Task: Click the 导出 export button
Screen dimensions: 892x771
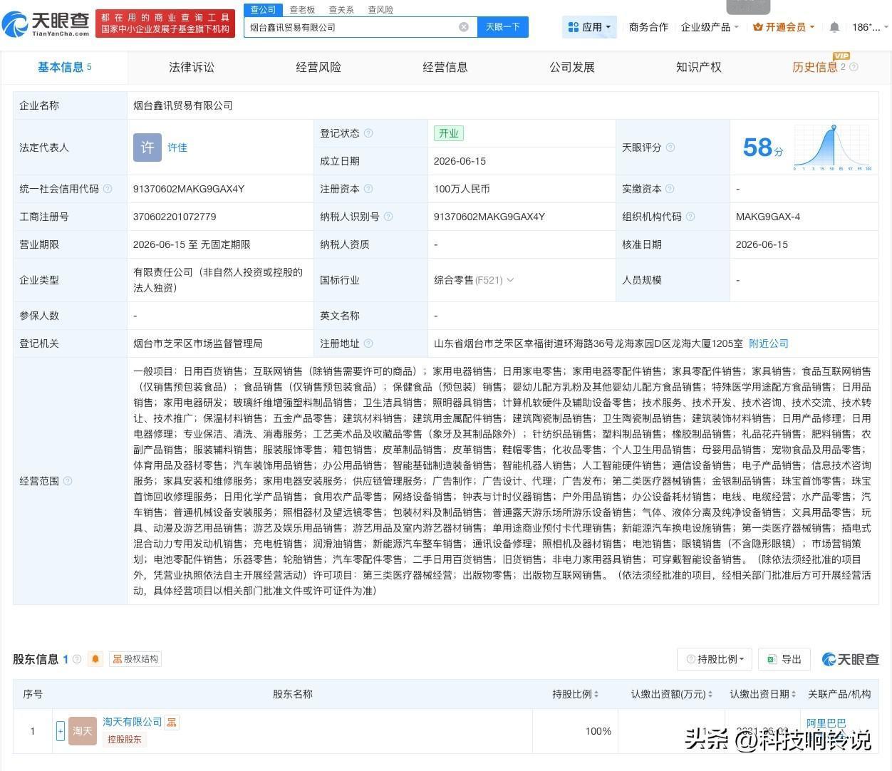Action: (x=784, y=659)
